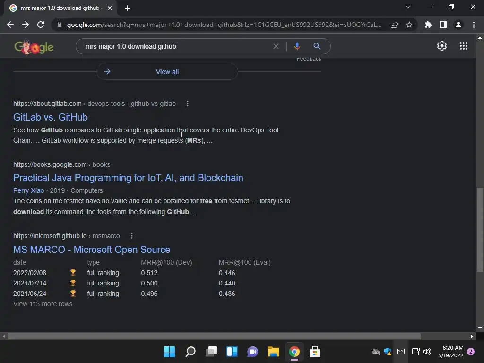
Task: Open the touch keyboard tray icon
Action: click(x=401, y=352)
